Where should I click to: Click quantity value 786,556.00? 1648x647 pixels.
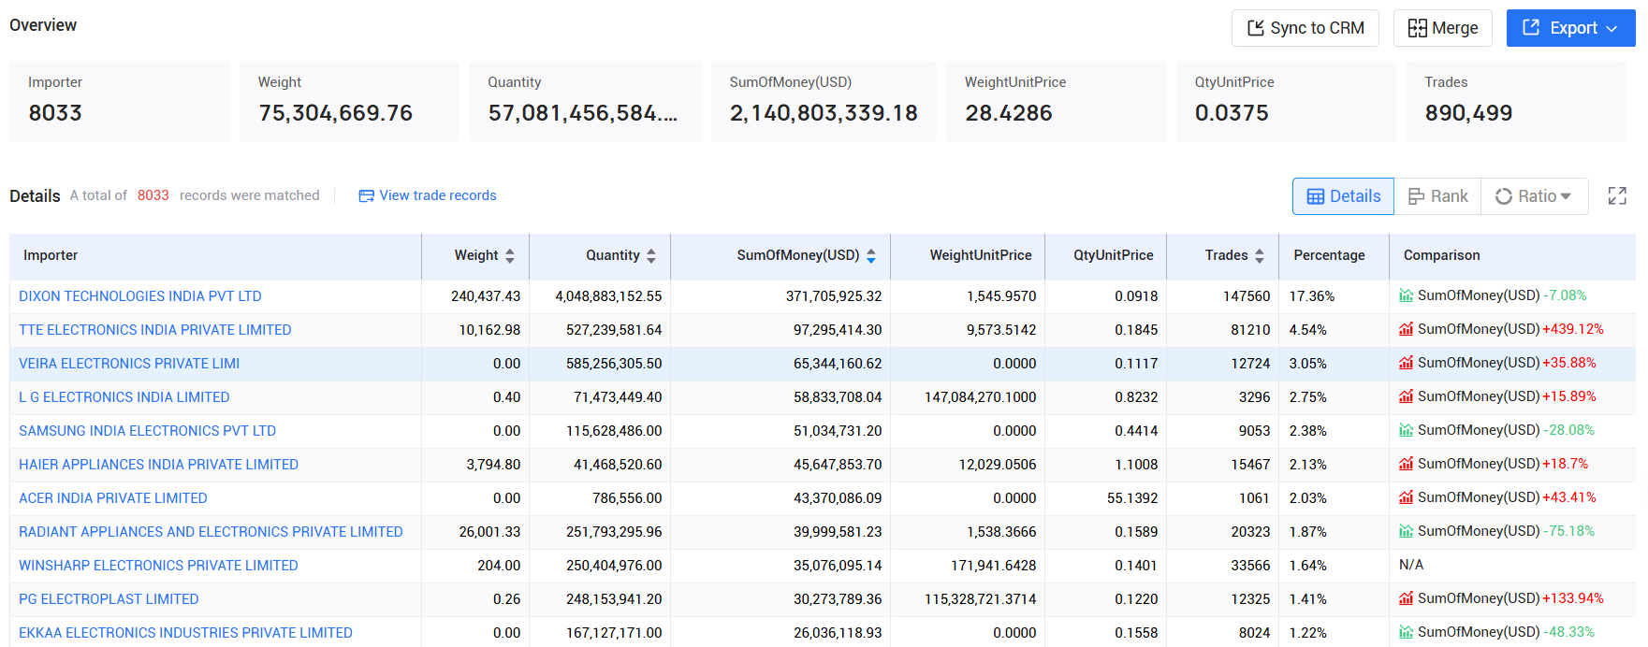click(627, 498)
